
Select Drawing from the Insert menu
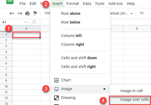pyautogui.click(x=80, y=98)
